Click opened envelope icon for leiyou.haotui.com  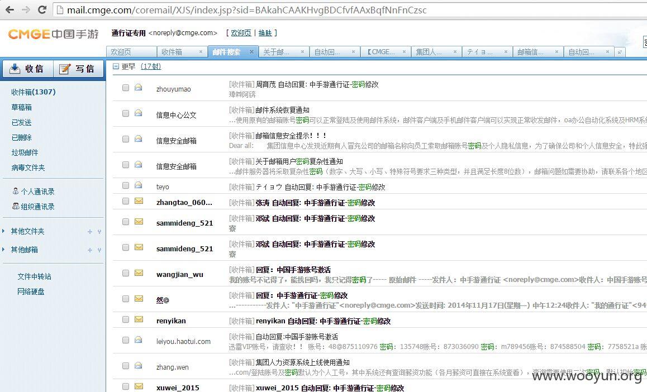point(139,340)
